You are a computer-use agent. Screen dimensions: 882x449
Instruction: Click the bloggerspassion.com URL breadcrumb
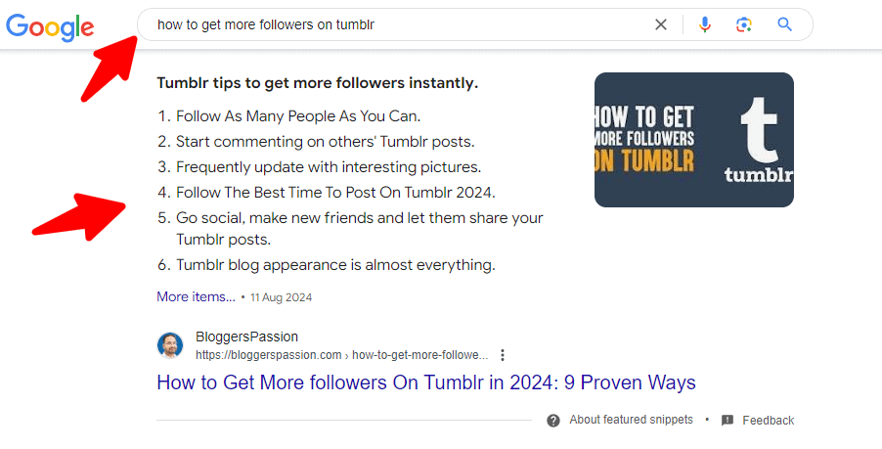tap(340, 355)
